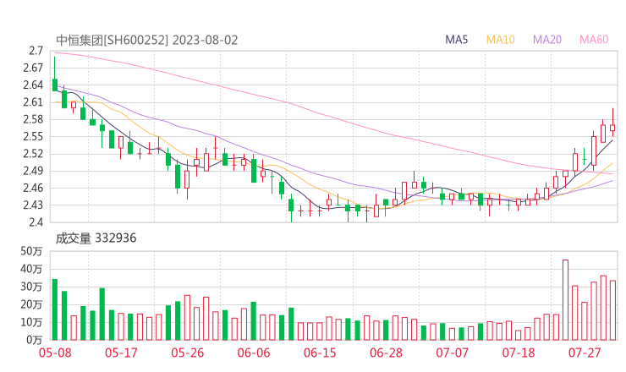Click the 07-18 date axis label
The width and height of the screenshot is (626, 372).
tap(519, 353)
